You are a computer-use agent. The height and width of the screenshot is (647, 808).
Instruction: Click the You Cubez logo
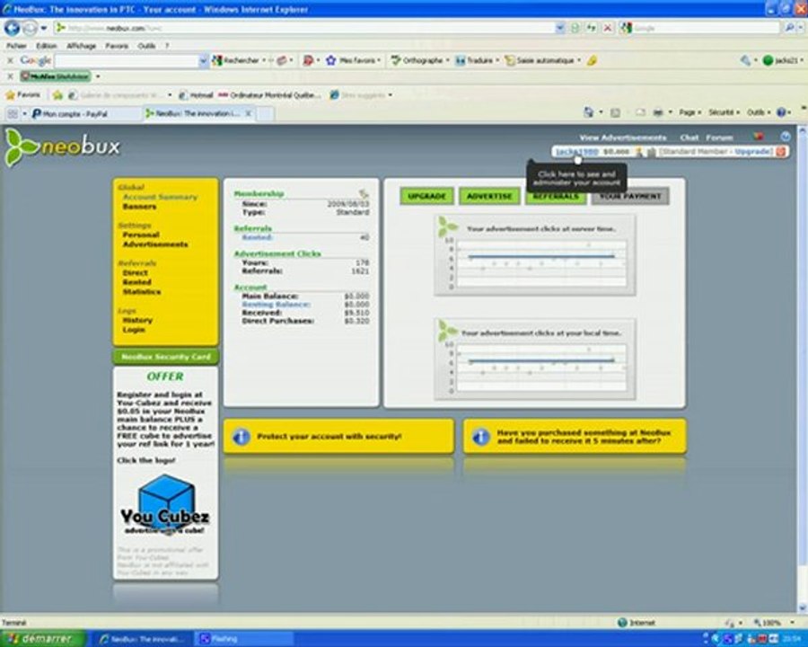(165, 505)
